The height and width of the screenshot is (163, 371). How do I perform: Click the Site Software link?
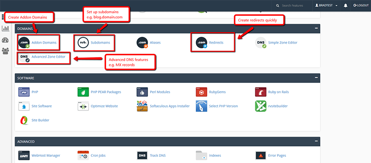tap(42, 106)
